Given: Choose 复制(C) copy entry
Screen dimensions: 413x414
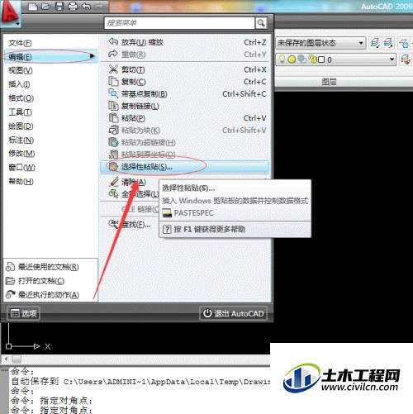Looking at the screenshot, I should point(184,82).
